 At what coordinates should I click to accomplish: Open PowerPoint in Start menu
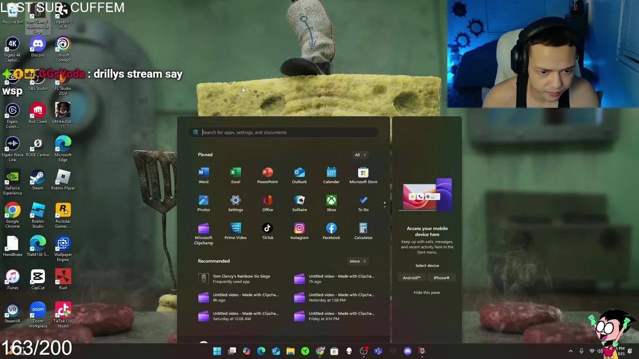click(268, 176)
